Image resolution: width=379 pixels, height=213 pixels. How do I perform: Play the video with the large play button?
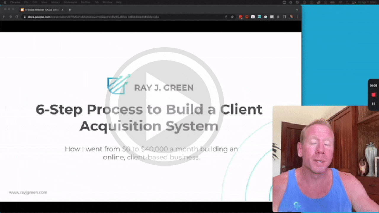(x=164, y=106)
